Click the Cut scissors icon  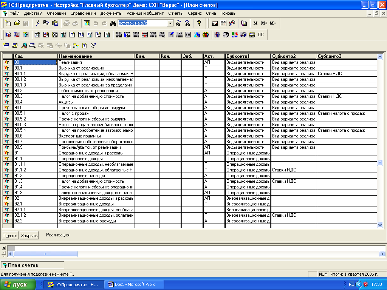(38, 23)
